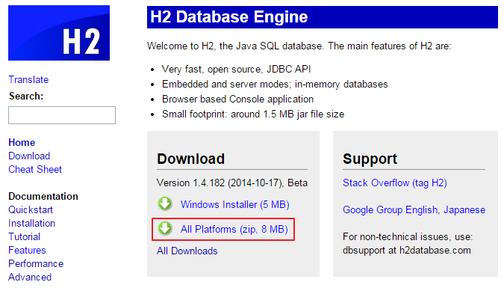This screenshot has height=291, width=504.
Task: Open the Quickstart documentation
Action: 31,210
